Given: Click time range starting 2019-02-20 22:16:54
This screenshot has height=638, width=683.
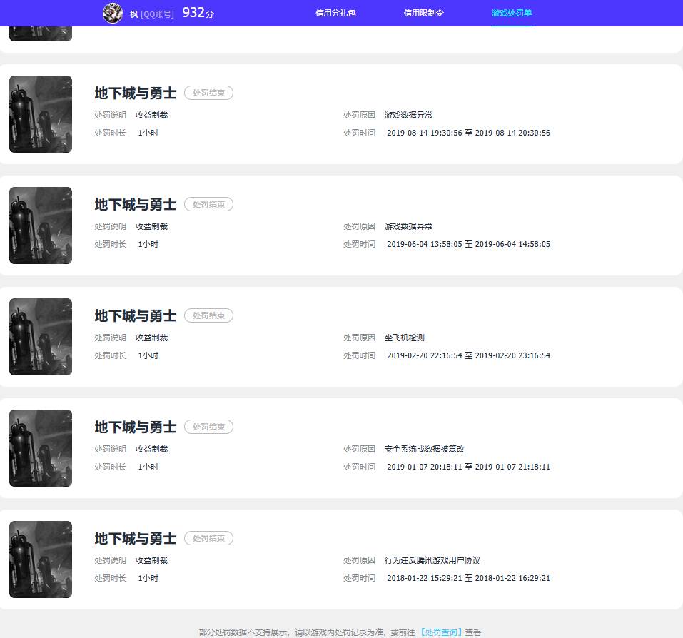Looking at the screenshot, I should coord(468,355).
